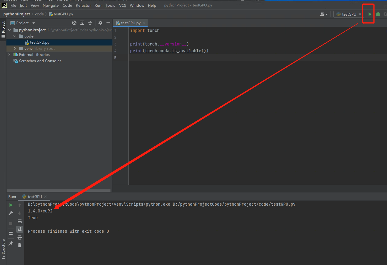Image resolution: width=387 pixels, height=265 pixels.
Task: Click up-the-stack-trace arrow in Run panel
Action: tap(20, 205)
